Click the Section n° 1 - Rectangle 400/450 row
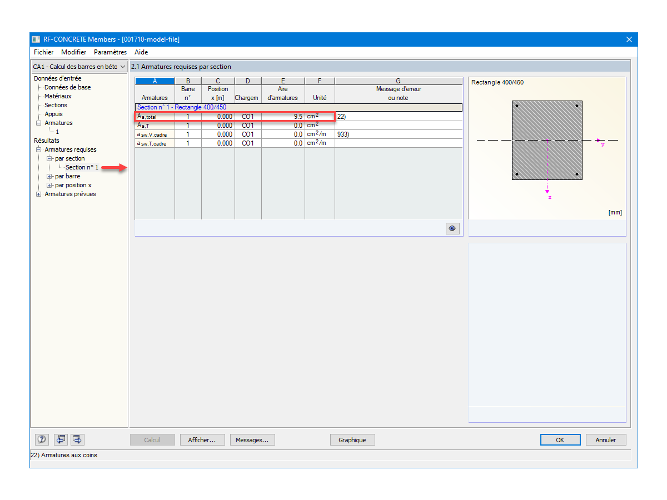 [x=298, y=107]
